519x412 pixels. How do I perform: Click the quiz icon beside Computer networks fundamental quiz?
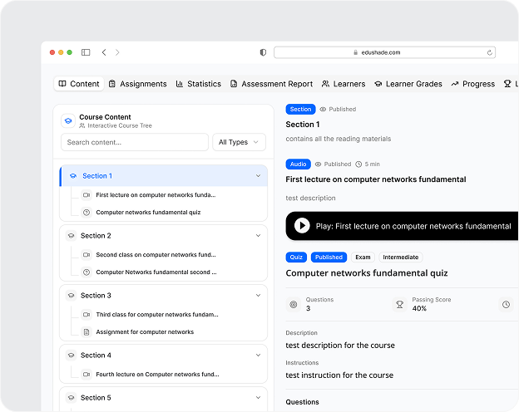pos(86,212)
